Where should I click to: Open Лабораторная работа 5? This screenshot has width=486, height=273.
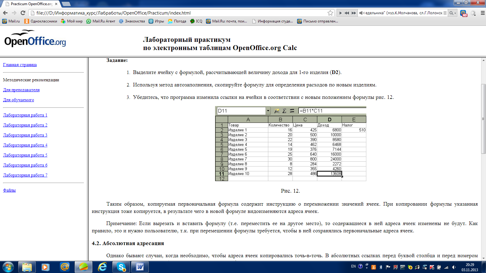point(25,155)
